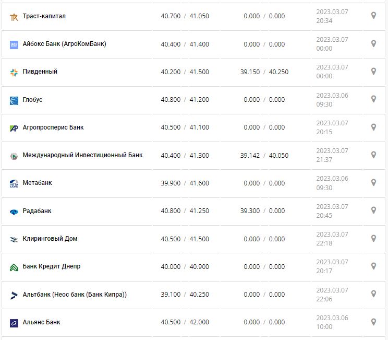Viewport: 388px width, 340px height.
Task: Click the Банк Кредит Днепр logo icon
Action: 14,267
